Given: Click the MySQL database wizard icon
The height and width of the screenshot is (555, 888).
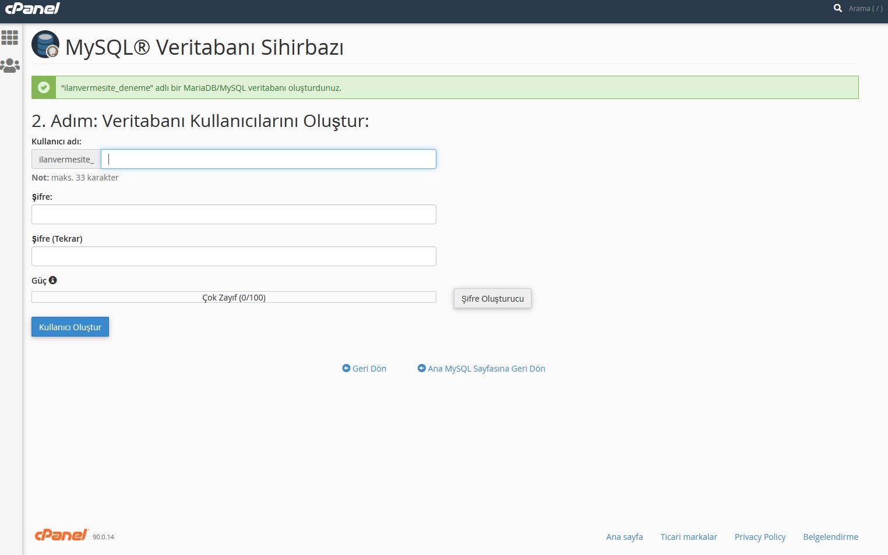Looking at the screenshot, I should 45,45.
